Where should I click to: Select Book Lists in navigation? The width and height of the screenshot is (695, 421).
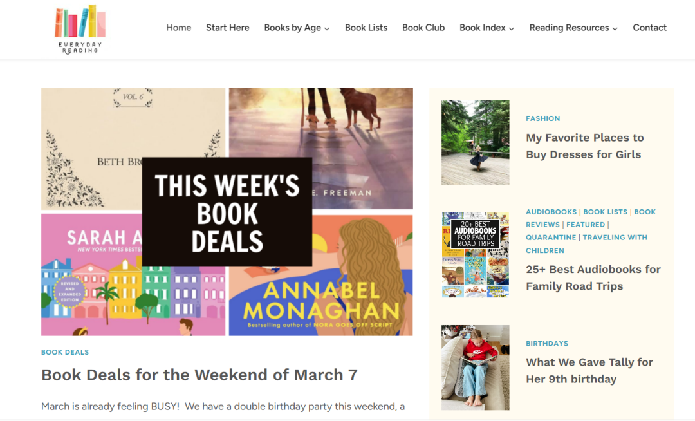point(366,28)
